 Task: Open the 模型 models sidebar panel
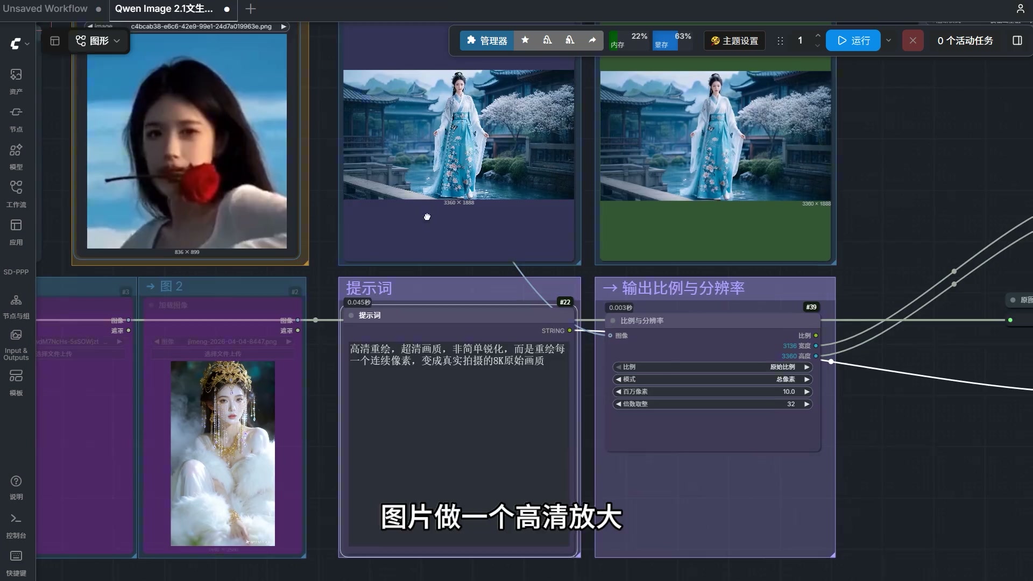16,156
